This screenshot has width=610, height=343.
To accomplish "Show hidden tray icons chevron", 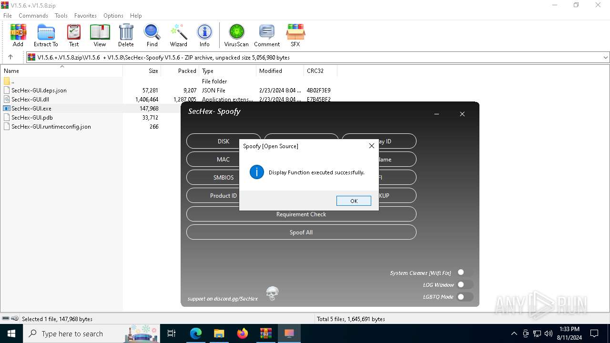I will pos(514,333).
